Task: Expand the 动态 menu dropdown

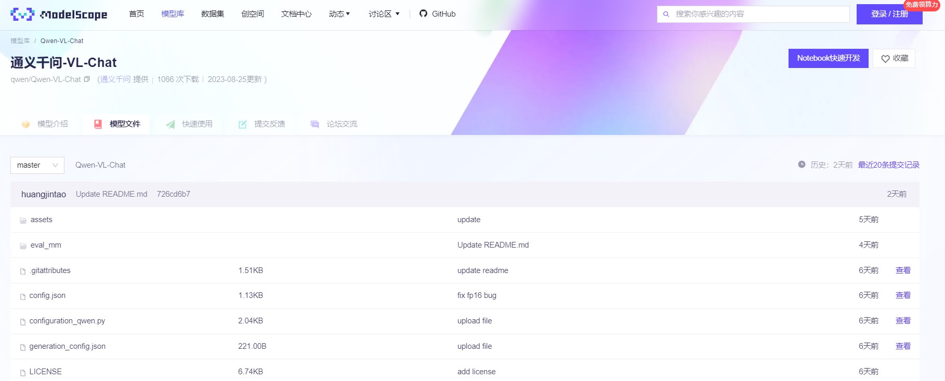Action: click(x=339, y=14)
